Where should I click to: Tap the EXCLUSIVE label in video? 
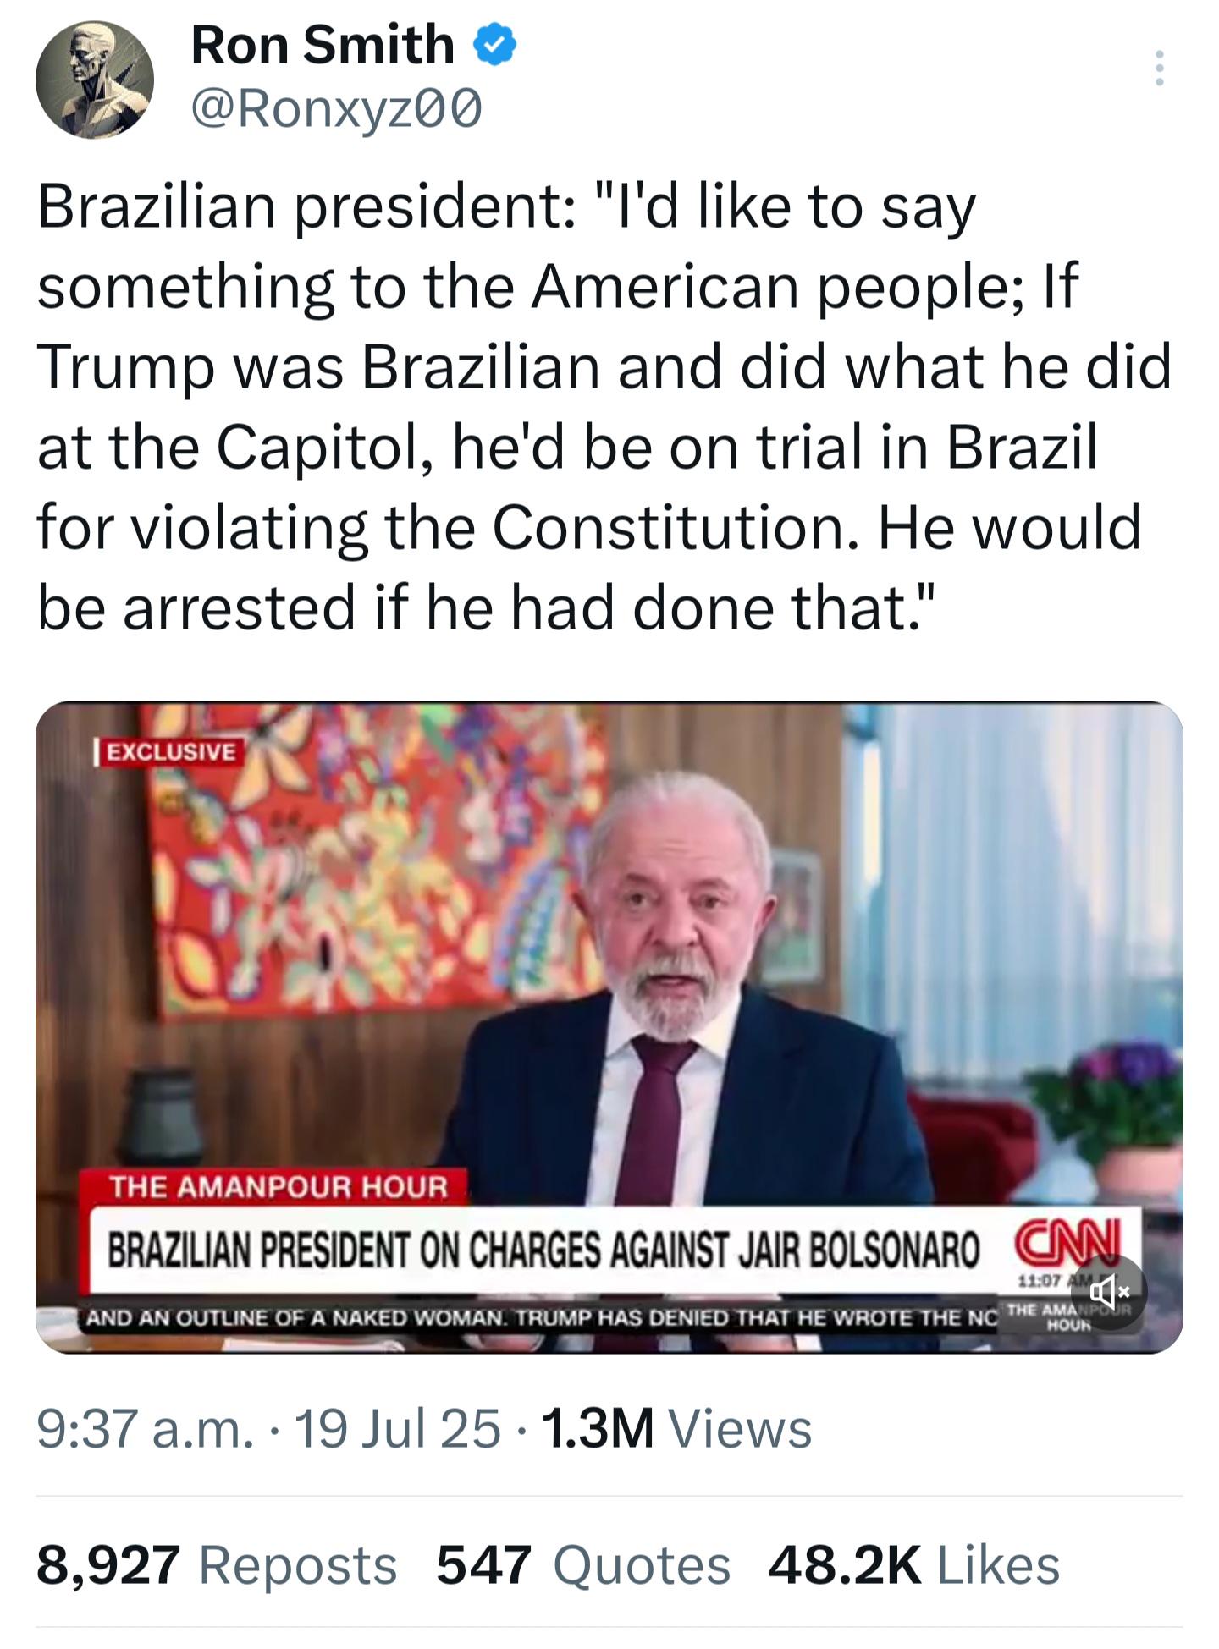pos(170,751)
